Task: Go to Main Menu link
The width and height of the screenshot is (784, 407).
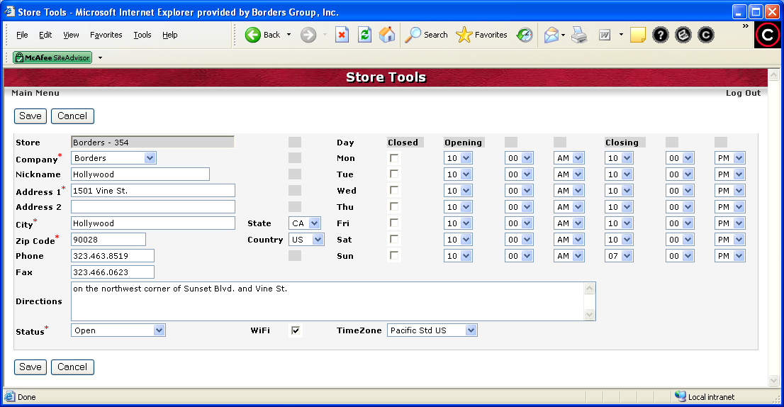Action: (x=35, y=93)
